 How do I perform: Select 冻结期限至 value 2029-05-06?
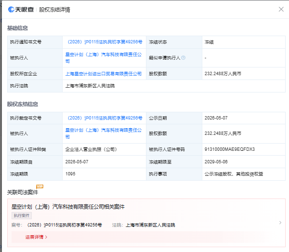[216, 162]
